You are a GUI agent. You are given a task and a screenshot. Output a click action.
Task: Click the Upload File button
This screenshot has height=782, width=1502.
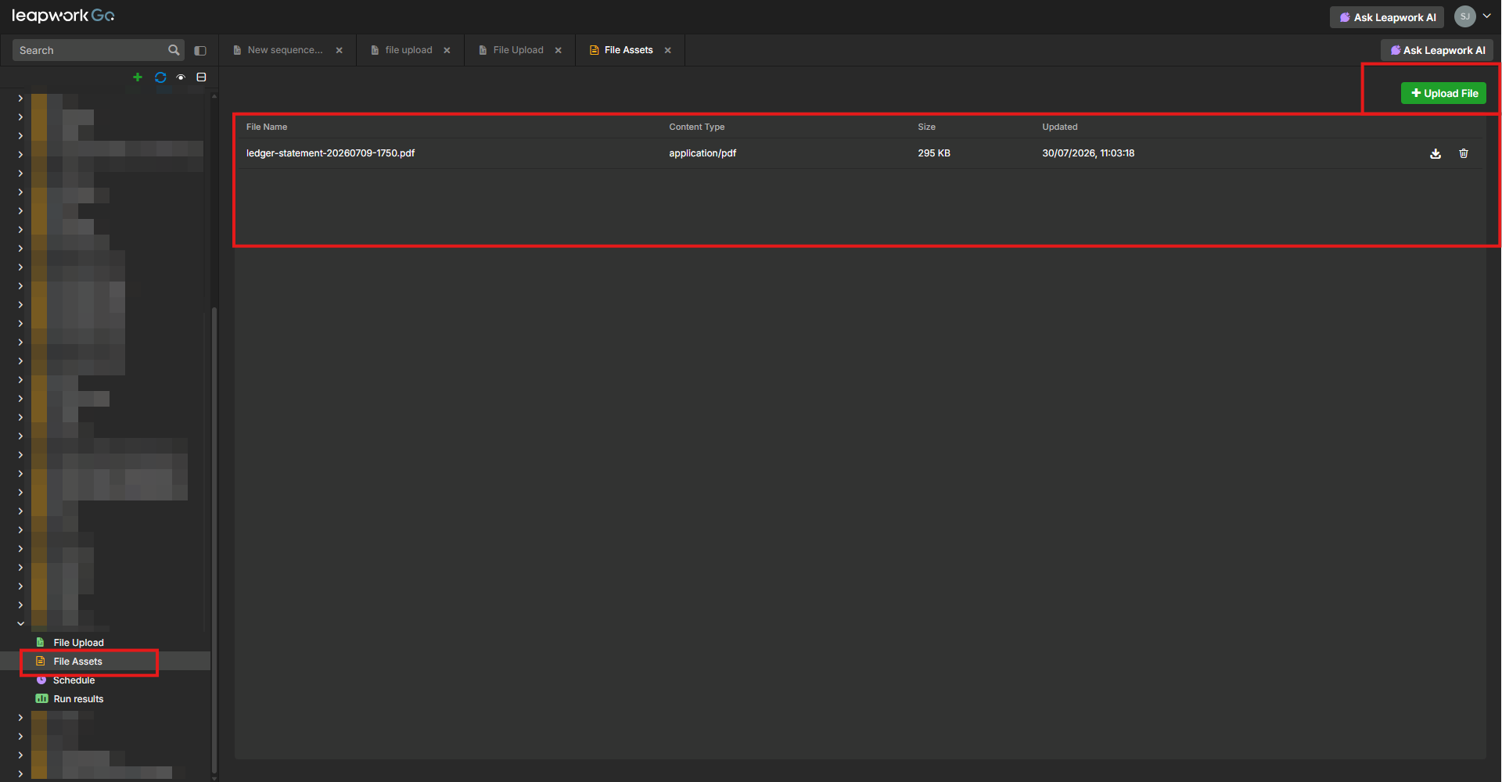tap(1443, 93)
